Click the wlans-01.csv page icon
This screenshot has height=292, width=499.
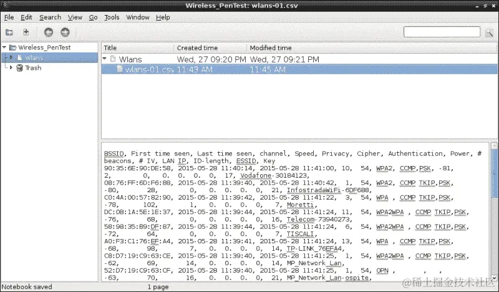[120, 69]
